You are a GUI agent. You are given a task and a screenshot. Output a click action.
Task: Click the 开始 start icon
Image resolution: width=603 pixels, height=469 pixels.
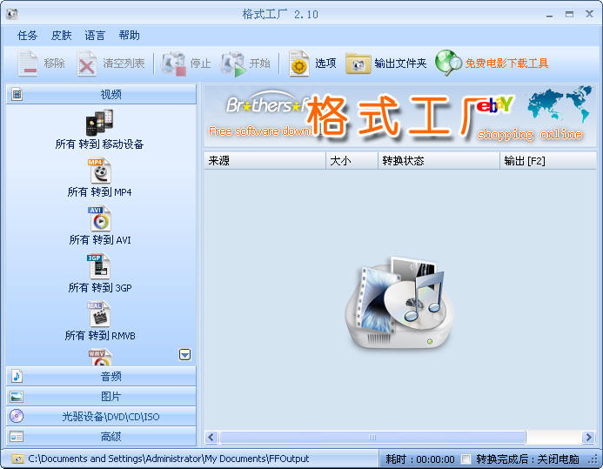(233, 64)
